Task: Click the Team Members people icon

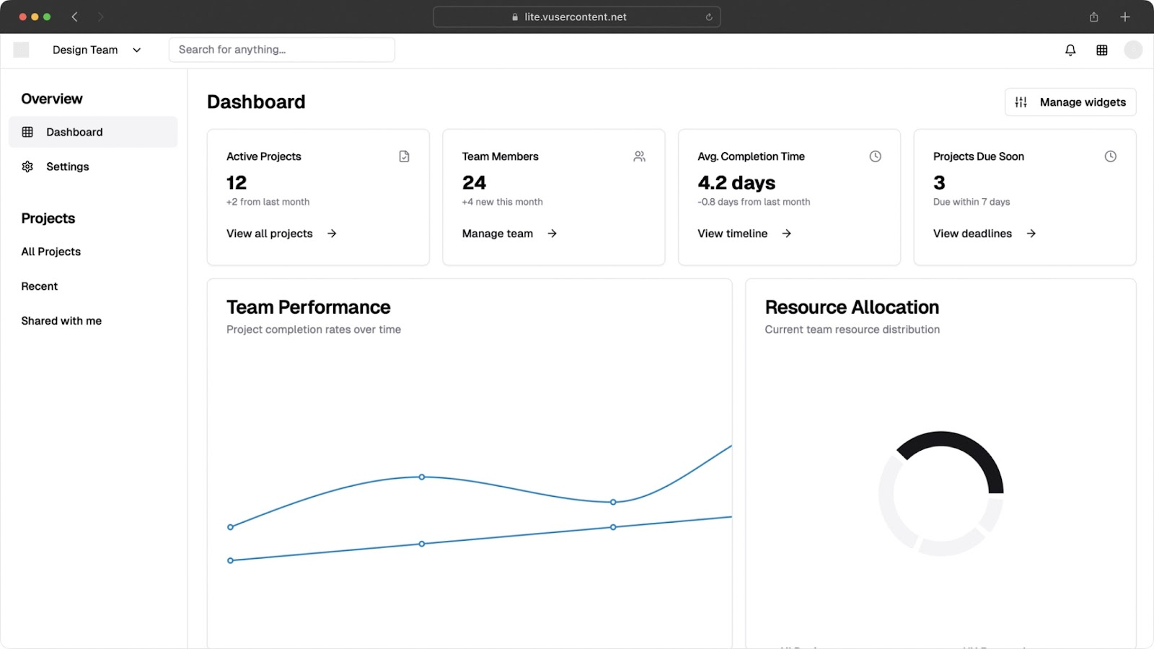Action: tap(639, 156)
